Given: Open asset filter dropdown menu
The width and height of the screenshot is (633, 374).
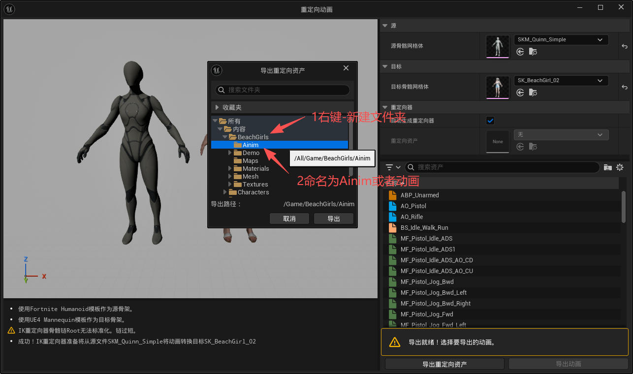Looking at the screenshot, I should [x=393, y=167].
